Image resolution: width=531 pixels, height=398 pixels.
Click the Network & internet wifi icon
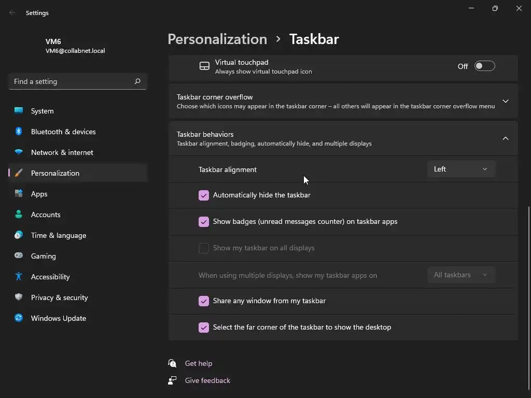pyautogui.click(x=19, y=152)
